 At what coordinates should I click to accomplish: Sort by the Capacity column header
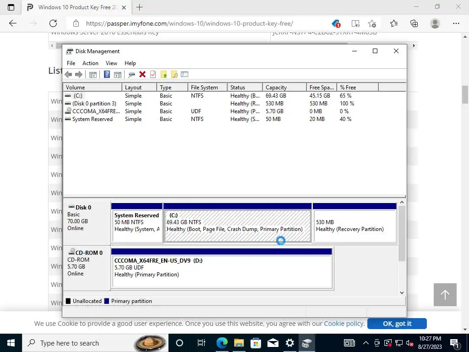pyautogui.click(x=284, y=88)
